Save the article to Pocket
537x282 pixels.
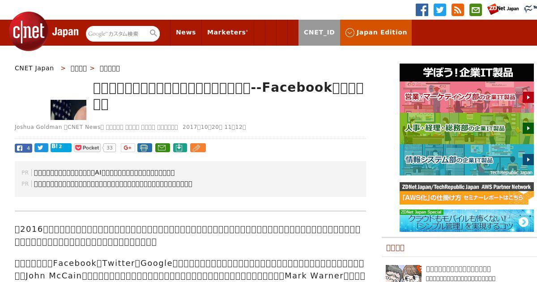(87, 148)
